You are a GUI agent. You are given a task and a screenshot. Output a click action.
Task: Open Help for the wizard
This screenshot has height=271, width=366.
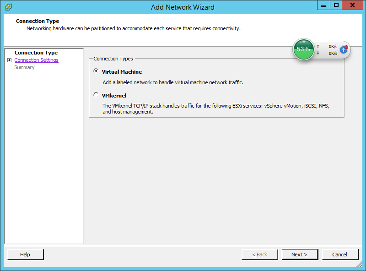coord(26,255)
